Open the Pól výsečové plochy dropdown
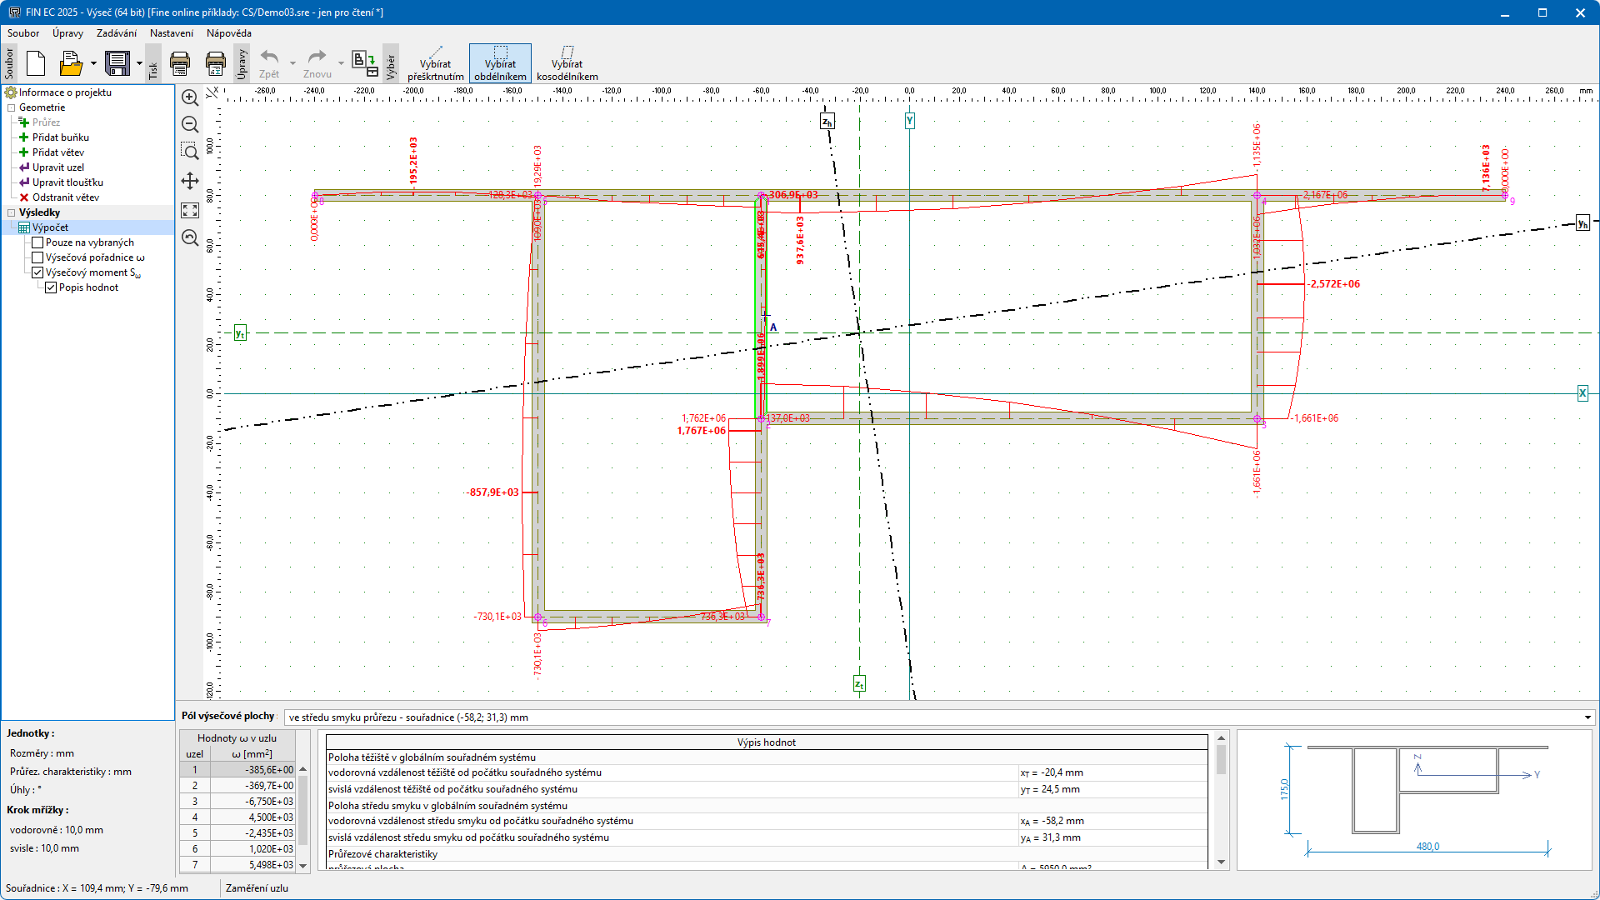The height and width of the screenshot is (900, 1600). tap(1587, 717)
